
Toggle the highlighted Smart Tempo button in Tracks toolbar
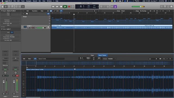point(61,11)
